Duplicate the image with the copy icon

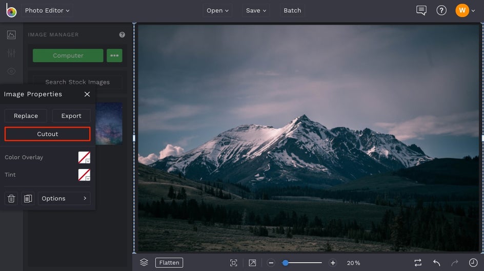(28, 199)
